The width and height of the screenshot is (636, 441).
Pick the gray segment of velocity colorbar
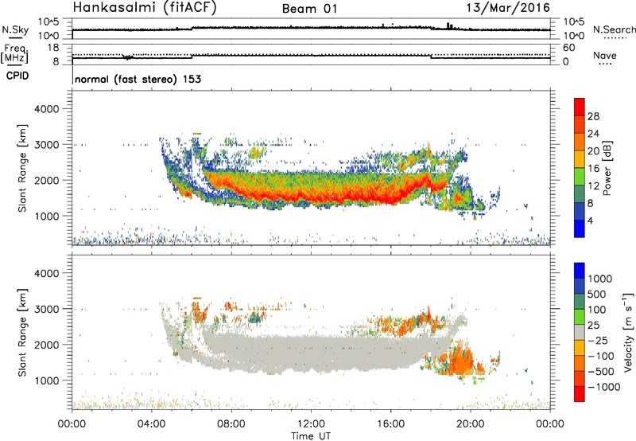(580, 332)
